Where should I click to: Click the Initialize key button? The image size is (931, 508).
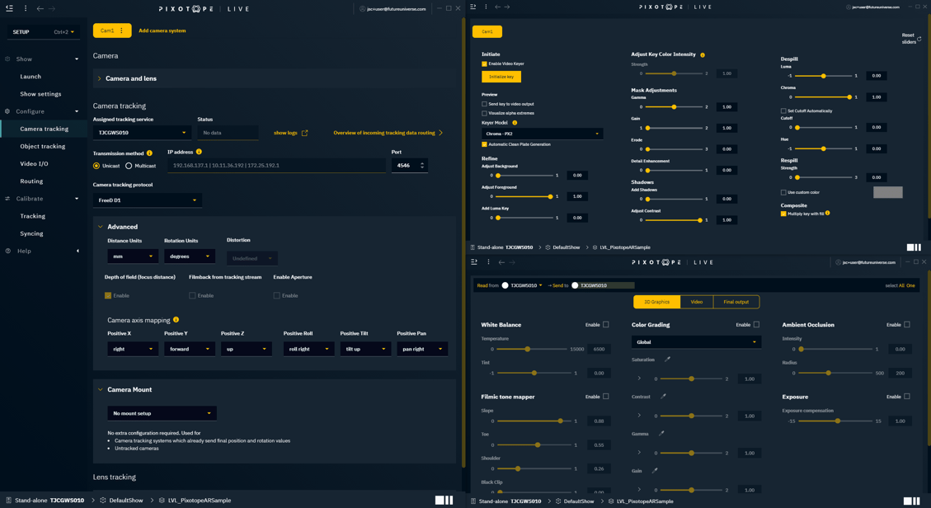point(501,77)
